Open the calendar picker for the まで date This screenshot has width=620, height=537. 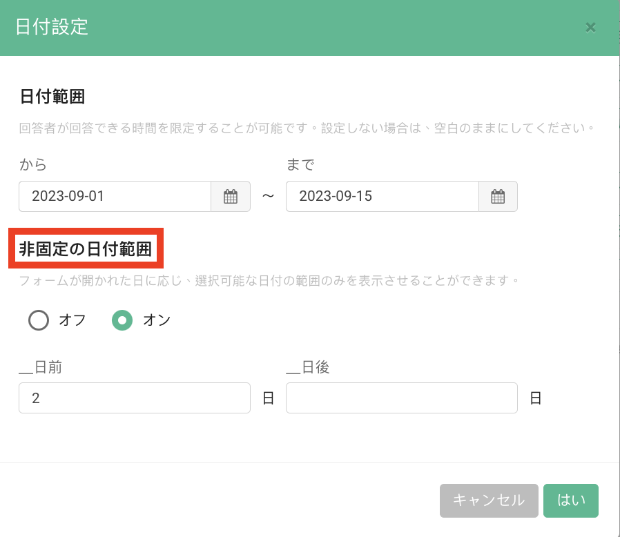pos(498,197)
